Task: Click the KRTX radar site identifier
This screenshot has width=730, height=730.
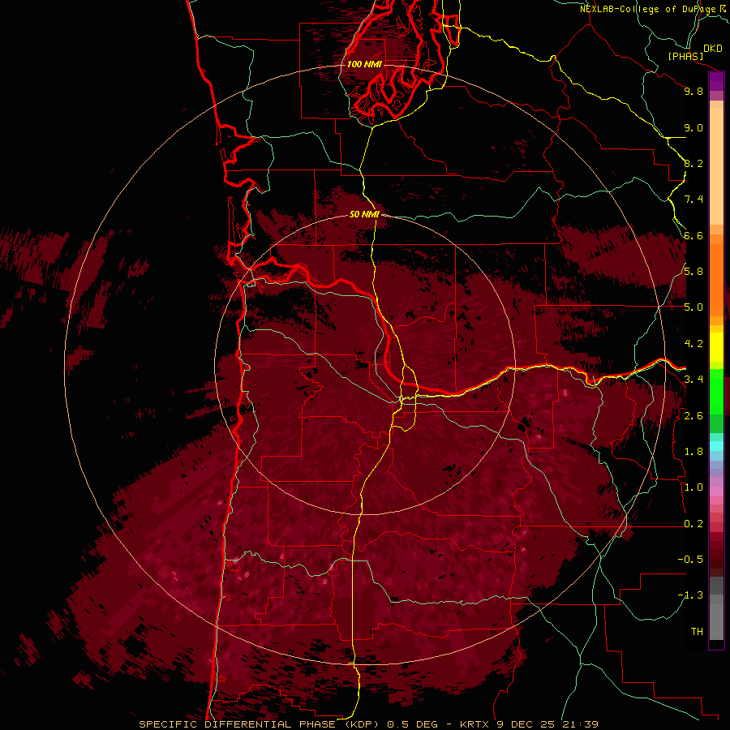Action: [x=474, y=724]
